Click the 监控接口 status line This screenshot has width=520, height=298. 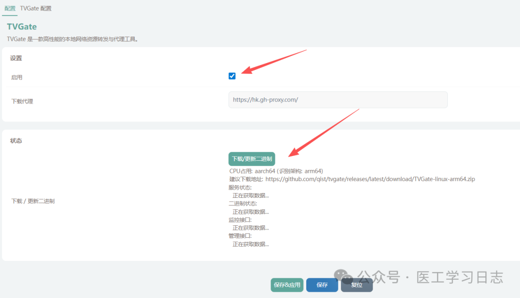[x=240, y=220]
